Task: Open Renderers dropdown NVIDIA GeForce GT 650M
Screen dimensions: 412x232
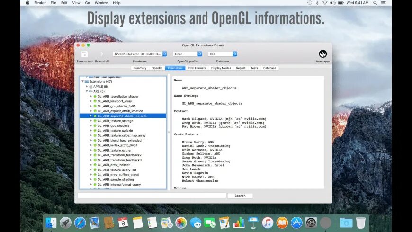Action: click(x=140, y=54)
